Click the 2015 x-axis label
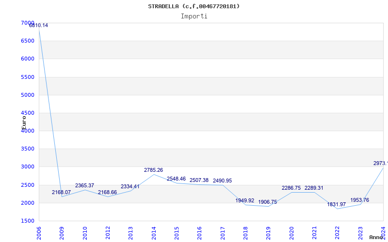This screenshot has width=388, height=242. [177, 233]
